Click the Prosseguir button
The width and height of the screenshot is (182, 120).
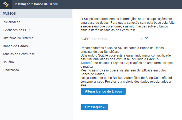(95, 107)
